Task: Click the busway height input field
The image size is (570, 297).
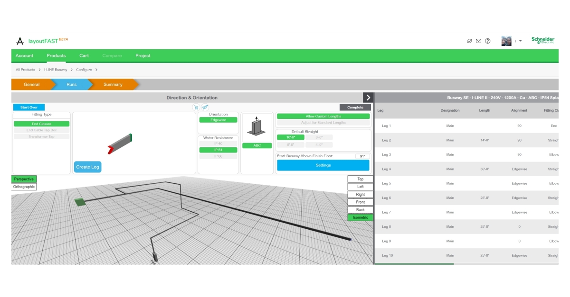Action: pyautogui.click(x=362, y=156)
